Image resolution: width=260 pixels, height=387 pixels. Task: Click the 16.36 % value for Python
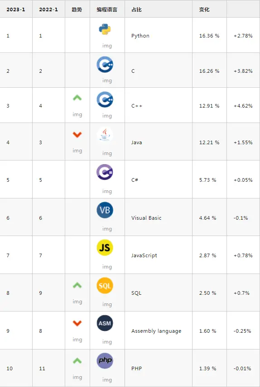point(209,36)
